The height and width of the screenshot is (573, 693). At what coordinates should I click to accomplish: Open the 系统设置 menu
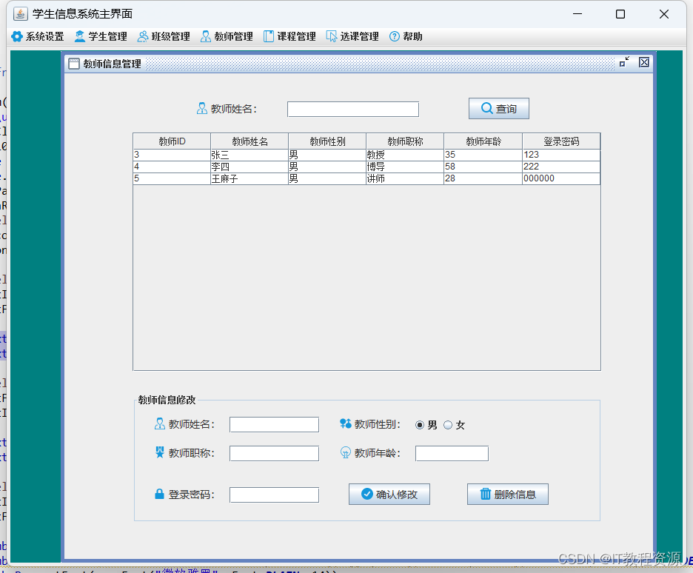click(38, 37)
